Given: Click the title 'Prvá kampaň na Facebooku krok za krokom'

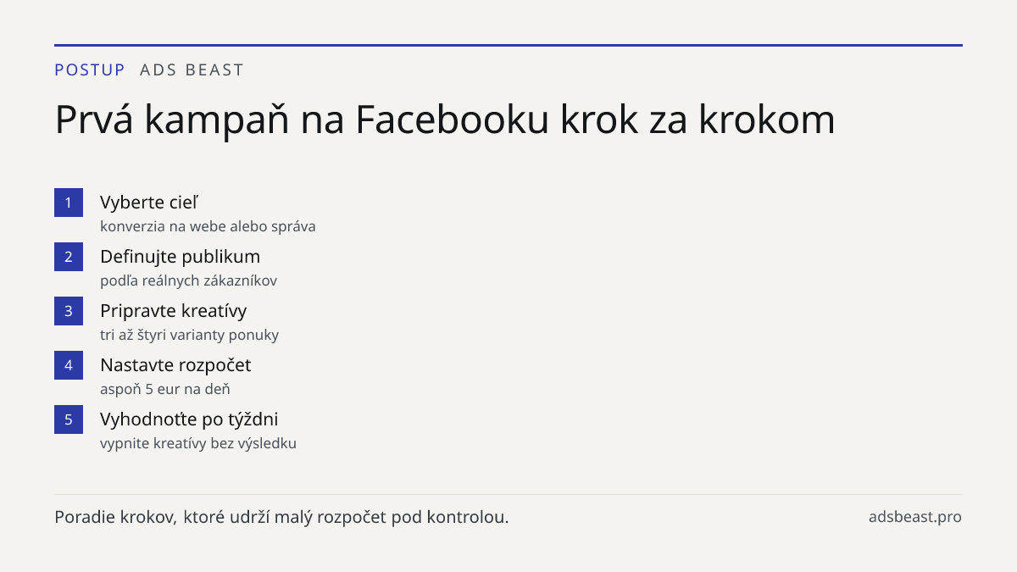Looking at the screenshot, I should click(445, 119).
